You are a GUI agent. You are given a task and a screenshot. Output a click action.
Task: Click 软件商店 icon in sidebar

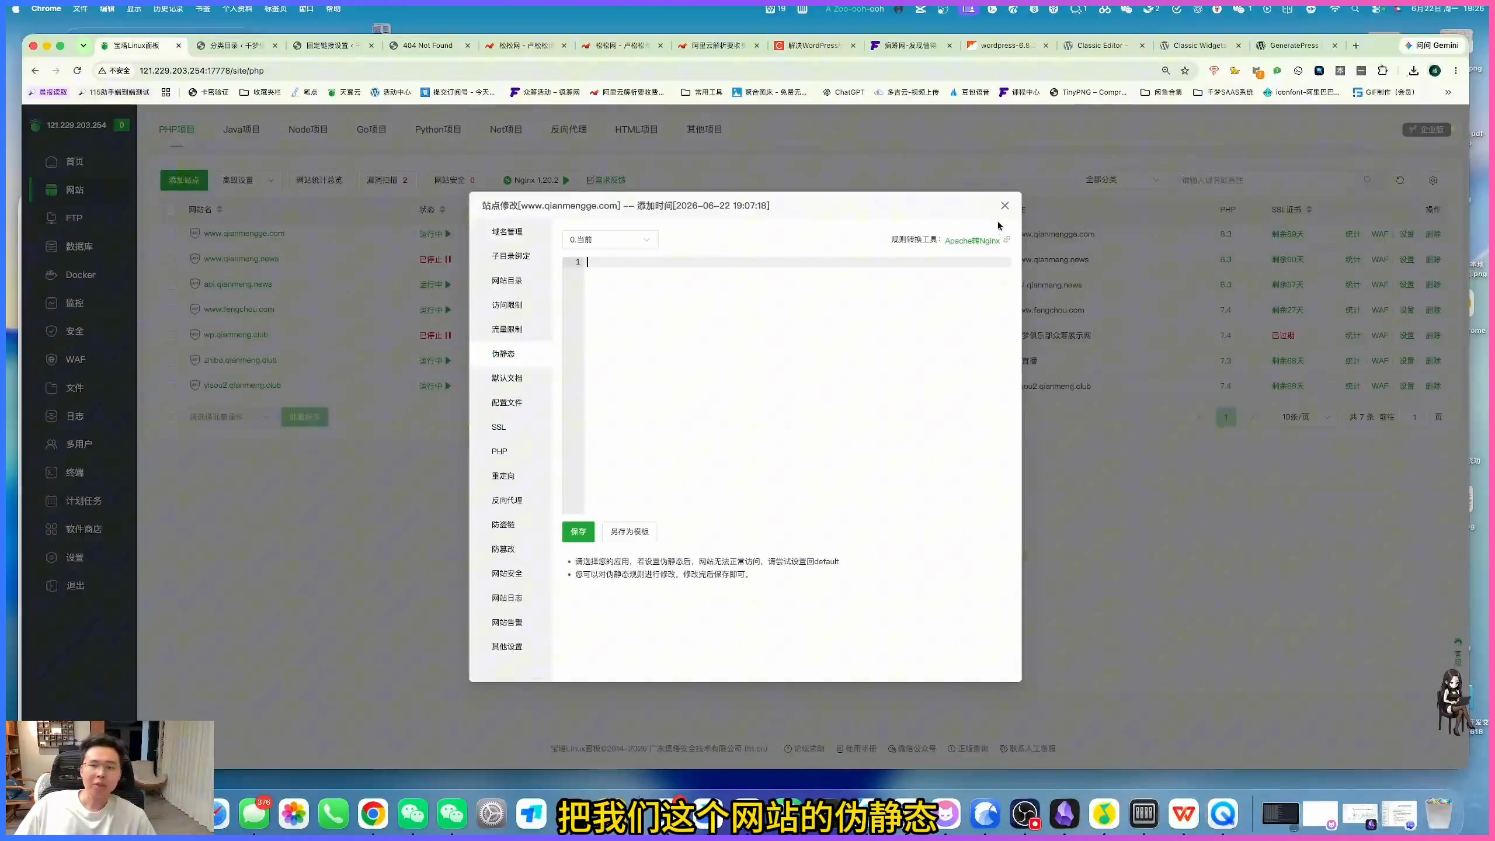click(51, 529)
